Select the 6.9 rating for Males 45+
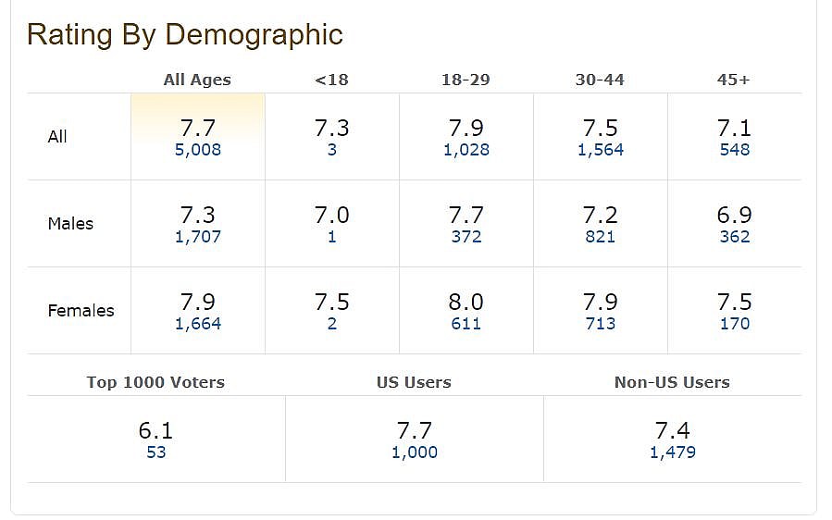832x520 pixels. click(735, 216)
